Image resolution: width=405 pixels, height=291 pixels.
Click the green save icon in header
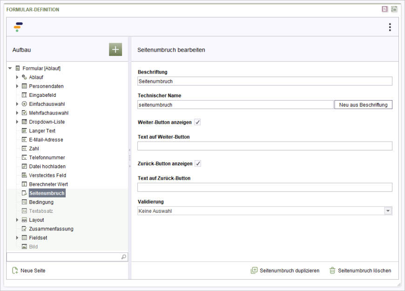(394, 9)
